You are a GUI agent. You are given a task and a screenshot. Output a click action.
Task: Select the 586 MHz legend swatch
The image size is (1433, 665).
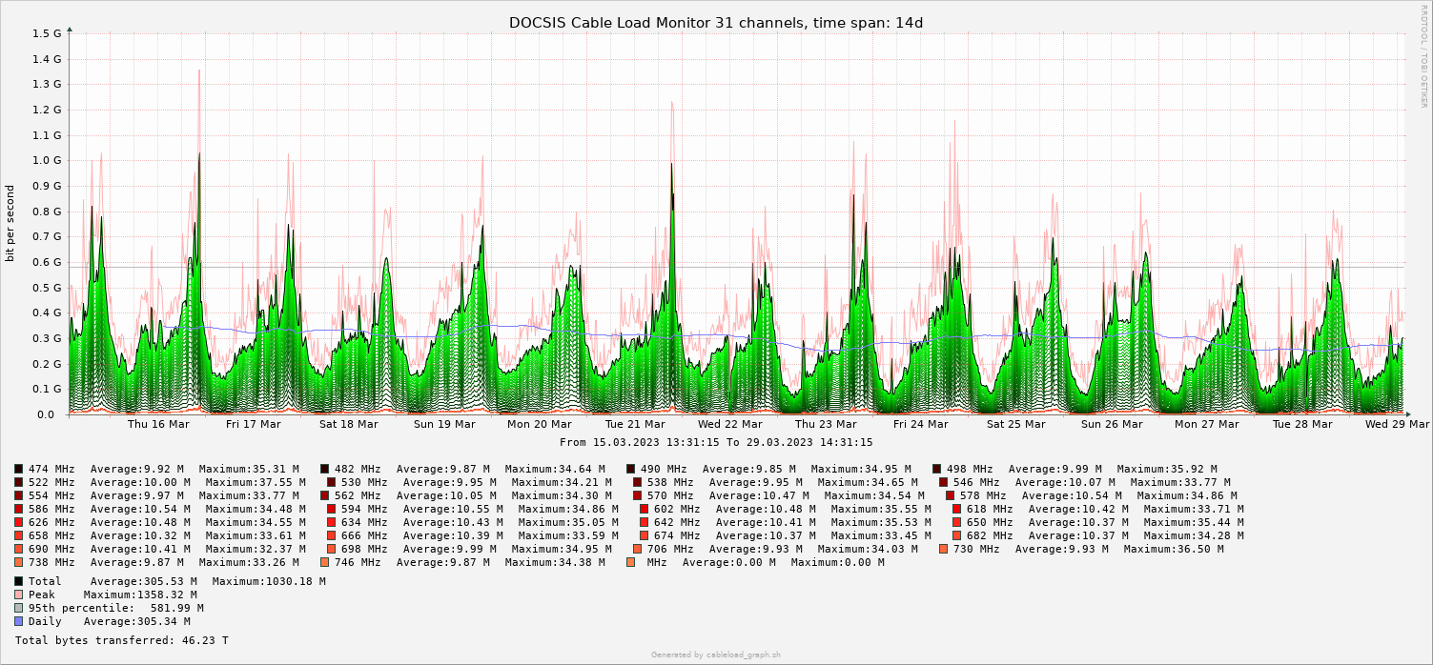(x=18, y=509)
